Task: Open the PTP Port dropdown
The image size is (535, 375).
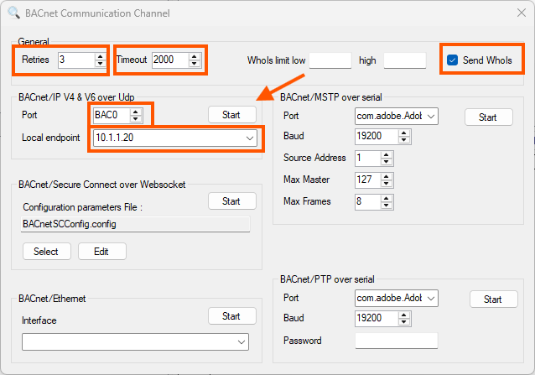Action: pos(431,298)
